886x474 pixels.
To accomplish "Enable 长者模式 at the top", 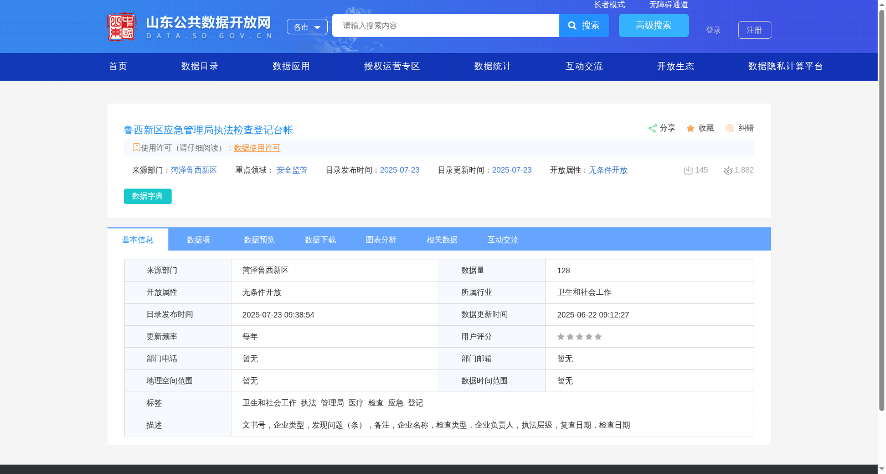I will [609, 4].
